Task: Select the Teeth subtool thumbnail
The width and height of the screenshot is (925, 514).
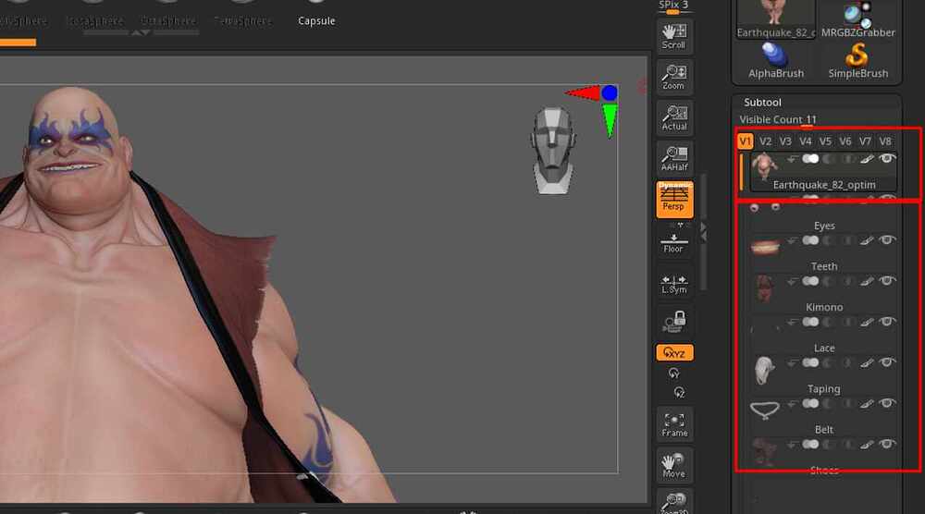Action: coord(765,247)
